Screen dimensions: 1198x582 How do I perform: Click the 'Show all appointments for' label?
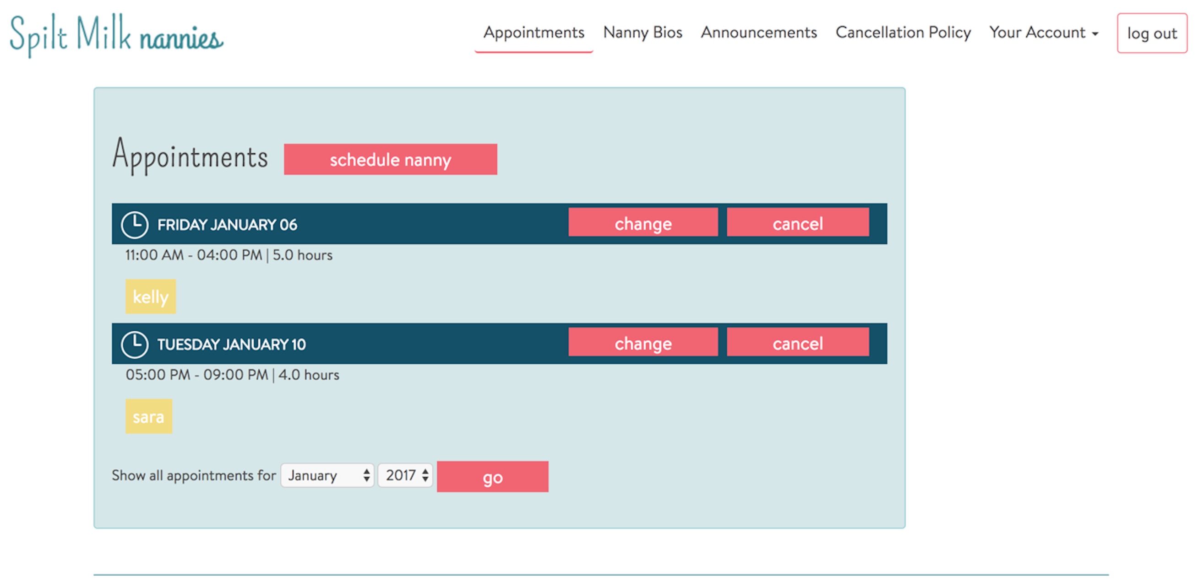[x=193, y=475]
